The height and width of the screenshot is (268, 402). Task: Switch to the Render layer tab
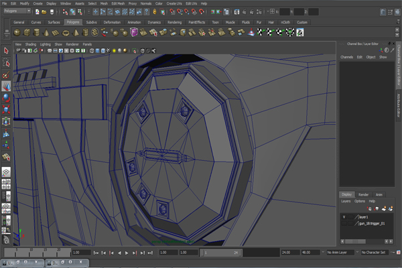click(363, 195)
